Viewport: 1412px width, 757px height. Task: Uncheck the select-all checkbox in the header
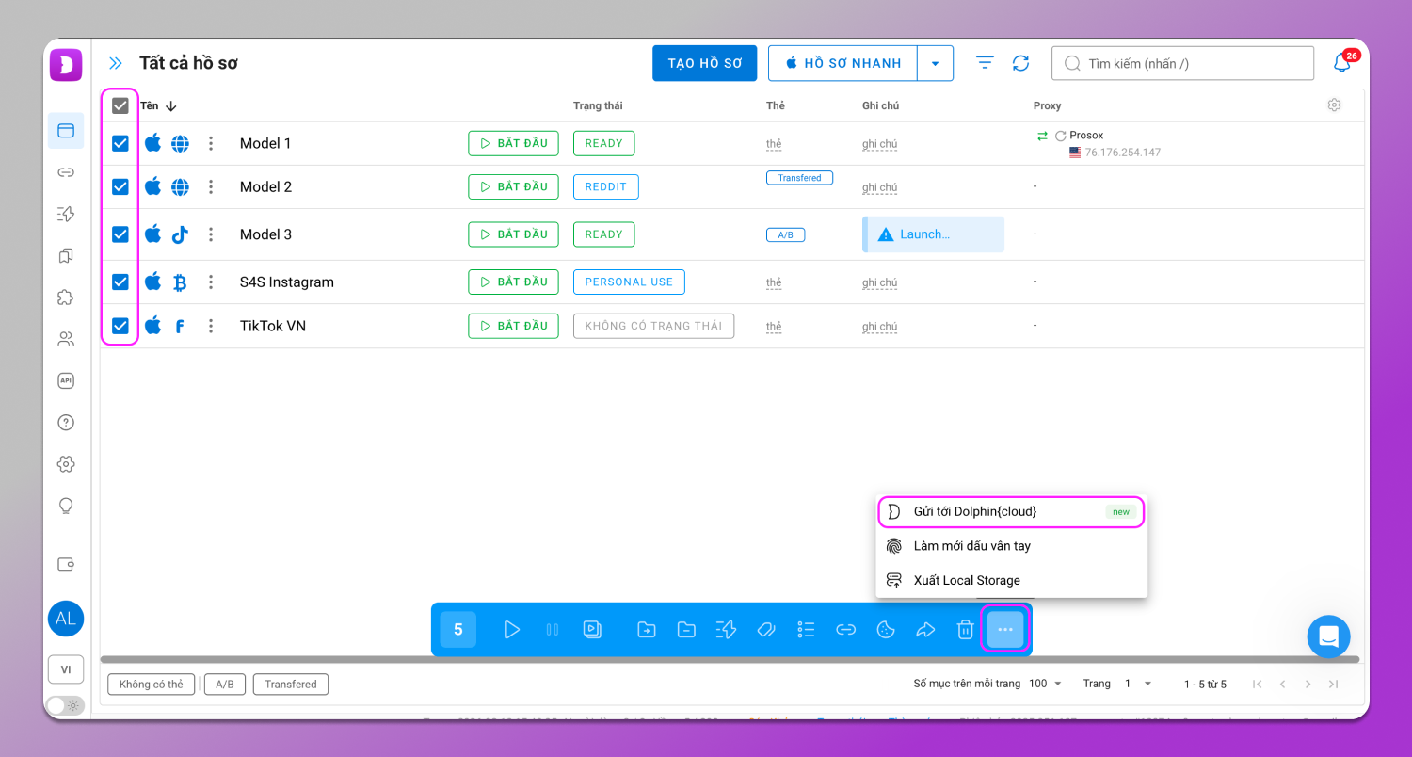tap(120, 105)
